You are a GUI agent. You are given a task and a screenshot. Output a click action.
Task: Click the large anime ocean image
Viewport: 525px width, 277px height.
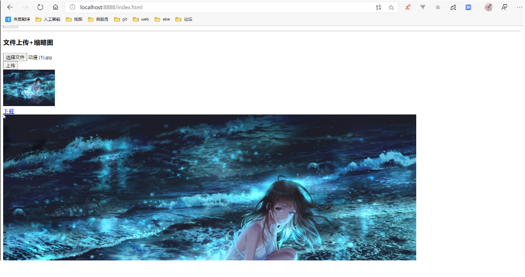[210, 187]
